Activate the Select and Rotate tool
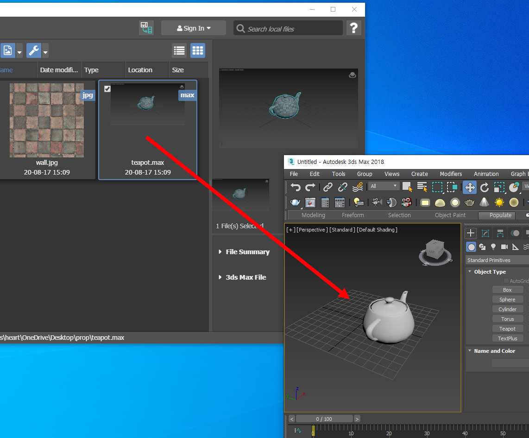 pos(485,187)
